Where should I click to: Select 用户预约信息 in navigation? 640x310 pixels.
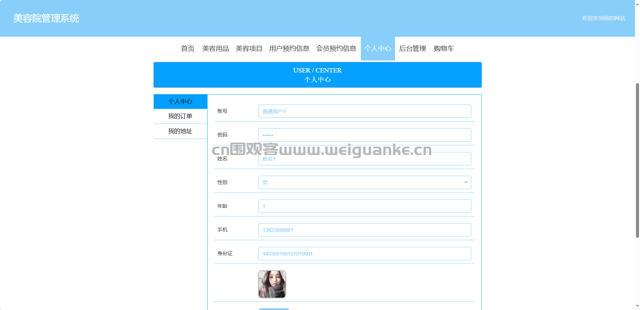tap(289, 48)
